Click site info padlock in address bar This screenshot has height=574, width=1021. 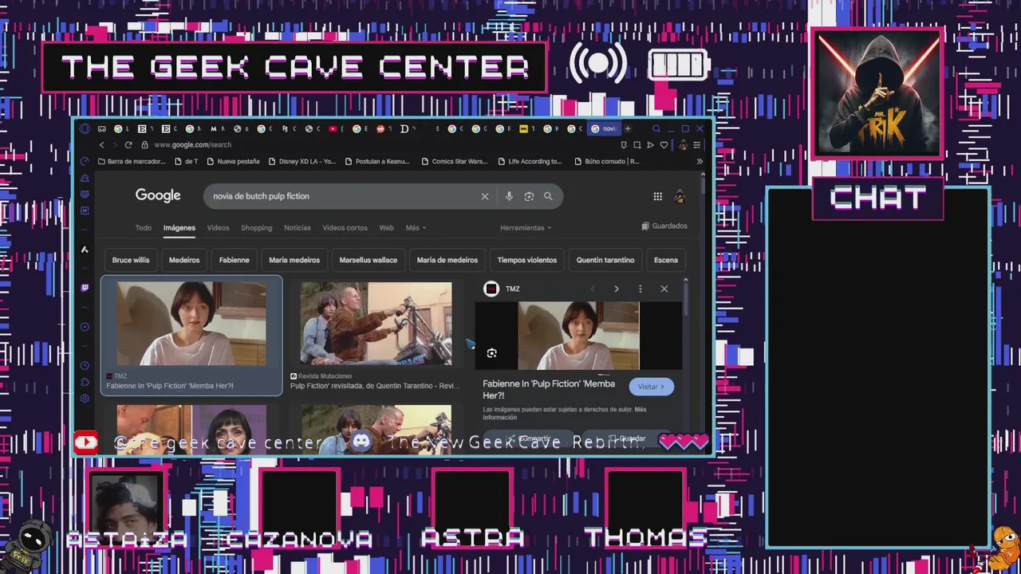coord(144,145)
